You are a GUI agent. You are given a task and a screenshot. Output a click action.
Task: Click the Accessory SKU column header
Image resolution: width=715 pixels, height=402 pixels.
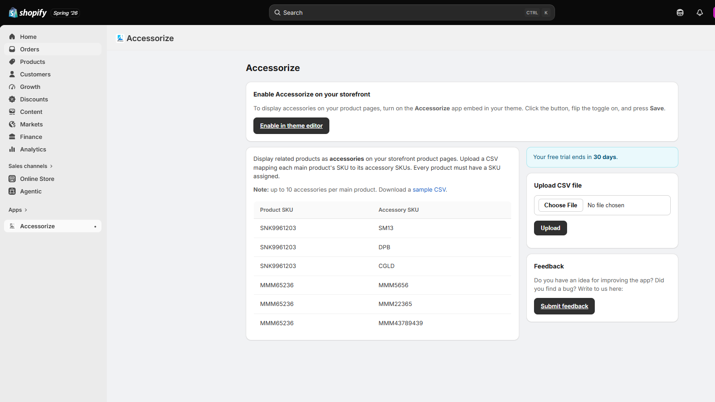[x=399, y=210]
